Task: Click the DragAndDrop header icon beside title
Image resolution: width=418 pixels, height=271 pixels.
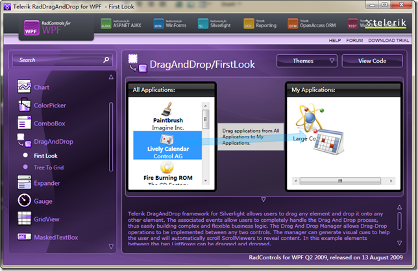Action: [x=138, y=63]
